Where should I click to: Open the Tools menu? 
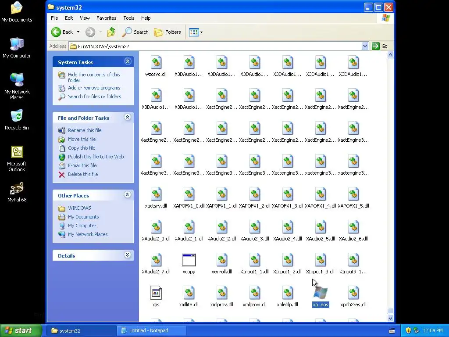coord(129,18)
